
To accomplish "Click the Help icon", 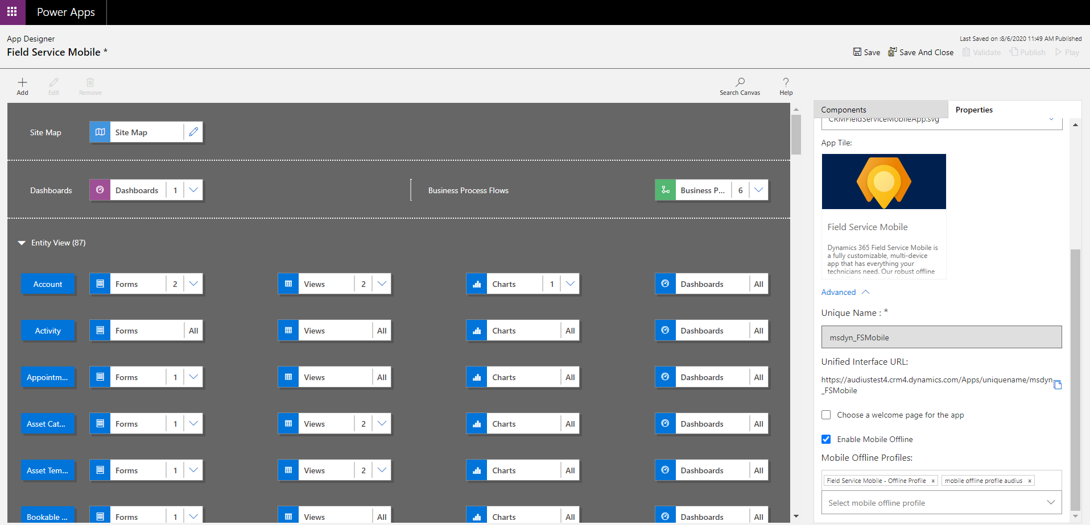I will [785, 85].
